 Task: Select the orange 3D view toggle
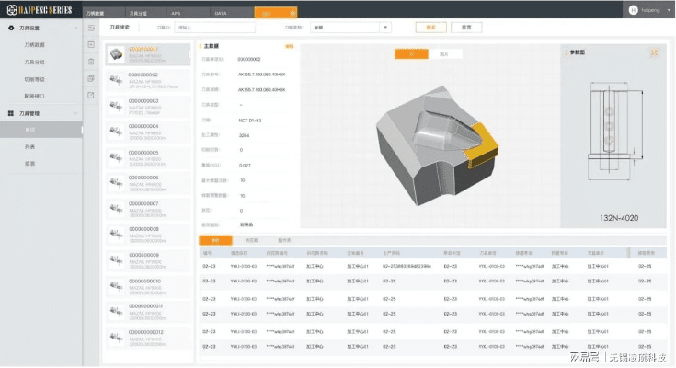[411, 54]
